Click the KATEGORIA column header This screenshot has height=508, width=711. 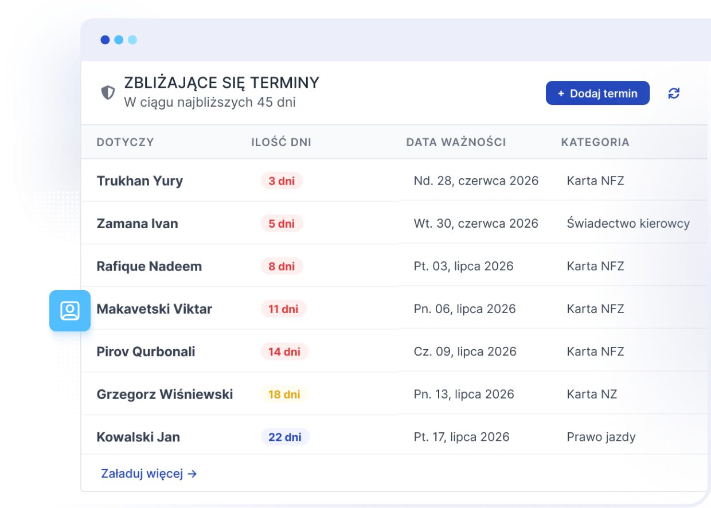coord(595,142)
